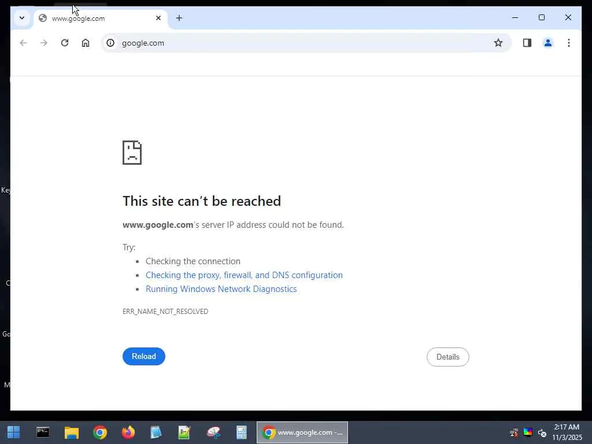The width and height of the screenshot is (592, 444).
Task: Open the three-dot Chrome menu
Action: point(569,43)
